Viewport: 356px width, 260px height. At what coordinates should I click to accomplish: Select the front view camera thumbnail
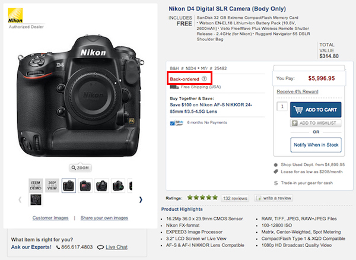pos(69,186)
